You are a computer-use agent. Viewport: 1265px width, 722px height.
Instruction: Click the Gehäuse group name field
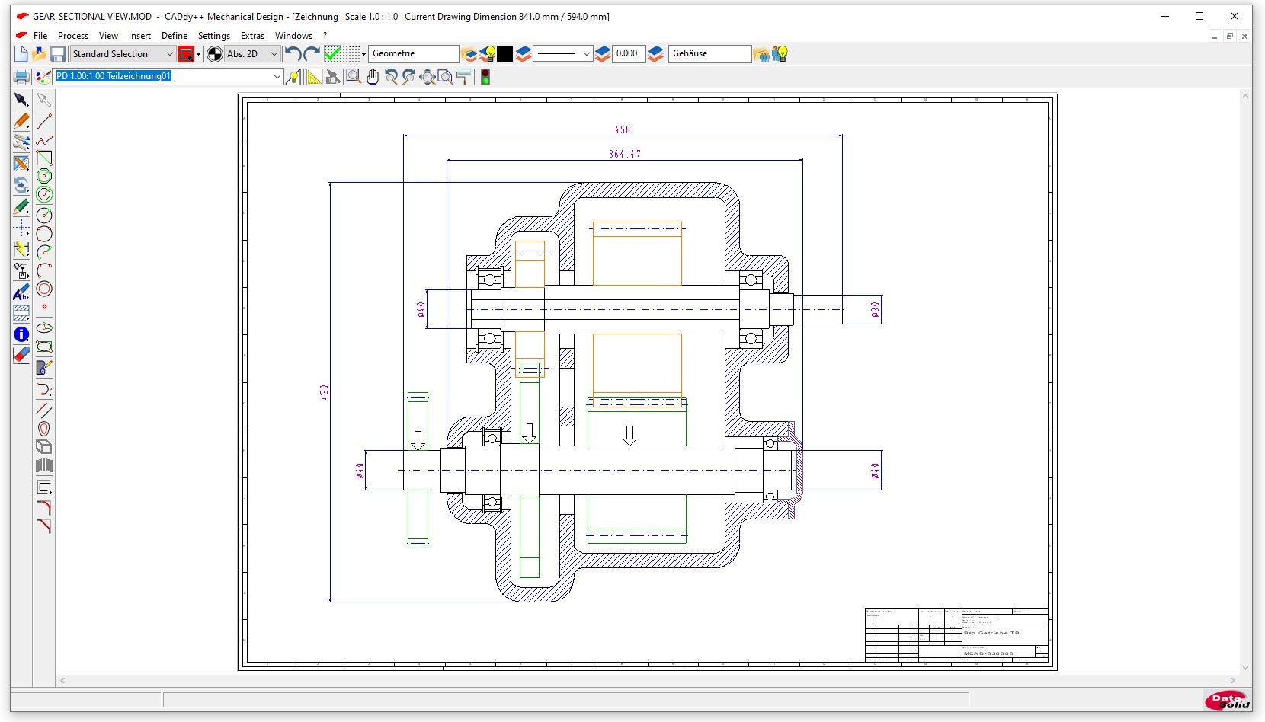tap(709, 54)
